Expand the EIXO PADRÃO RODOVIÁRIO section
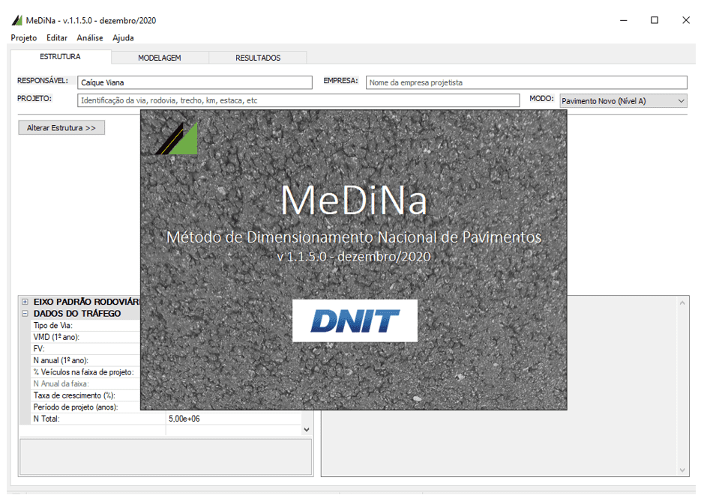 click(x=25, y=302)
